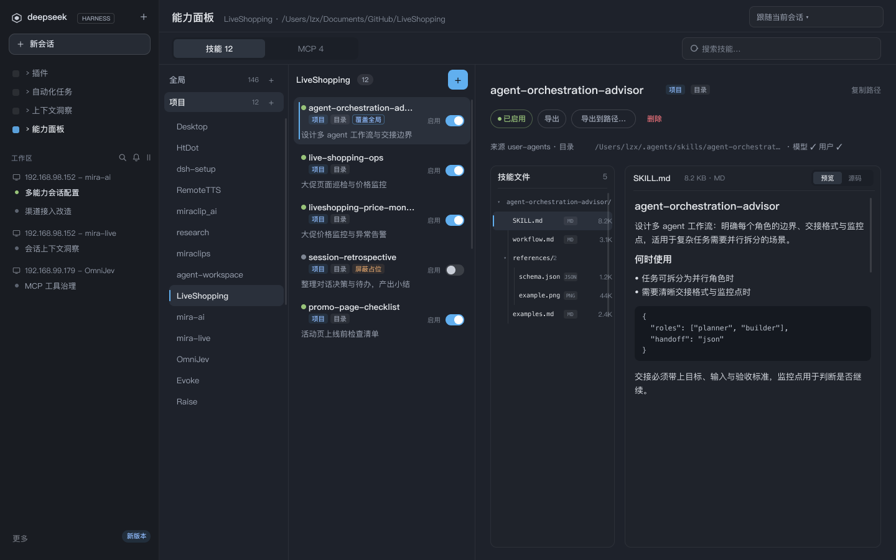This screenshot has width=896, height=560.
Task: Click the square icon beside 上下文洞察
Action: click(x=16, y=111)
